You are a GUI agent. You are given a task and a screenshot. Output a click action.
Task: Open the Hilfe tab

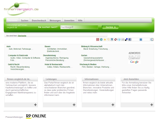80,20
